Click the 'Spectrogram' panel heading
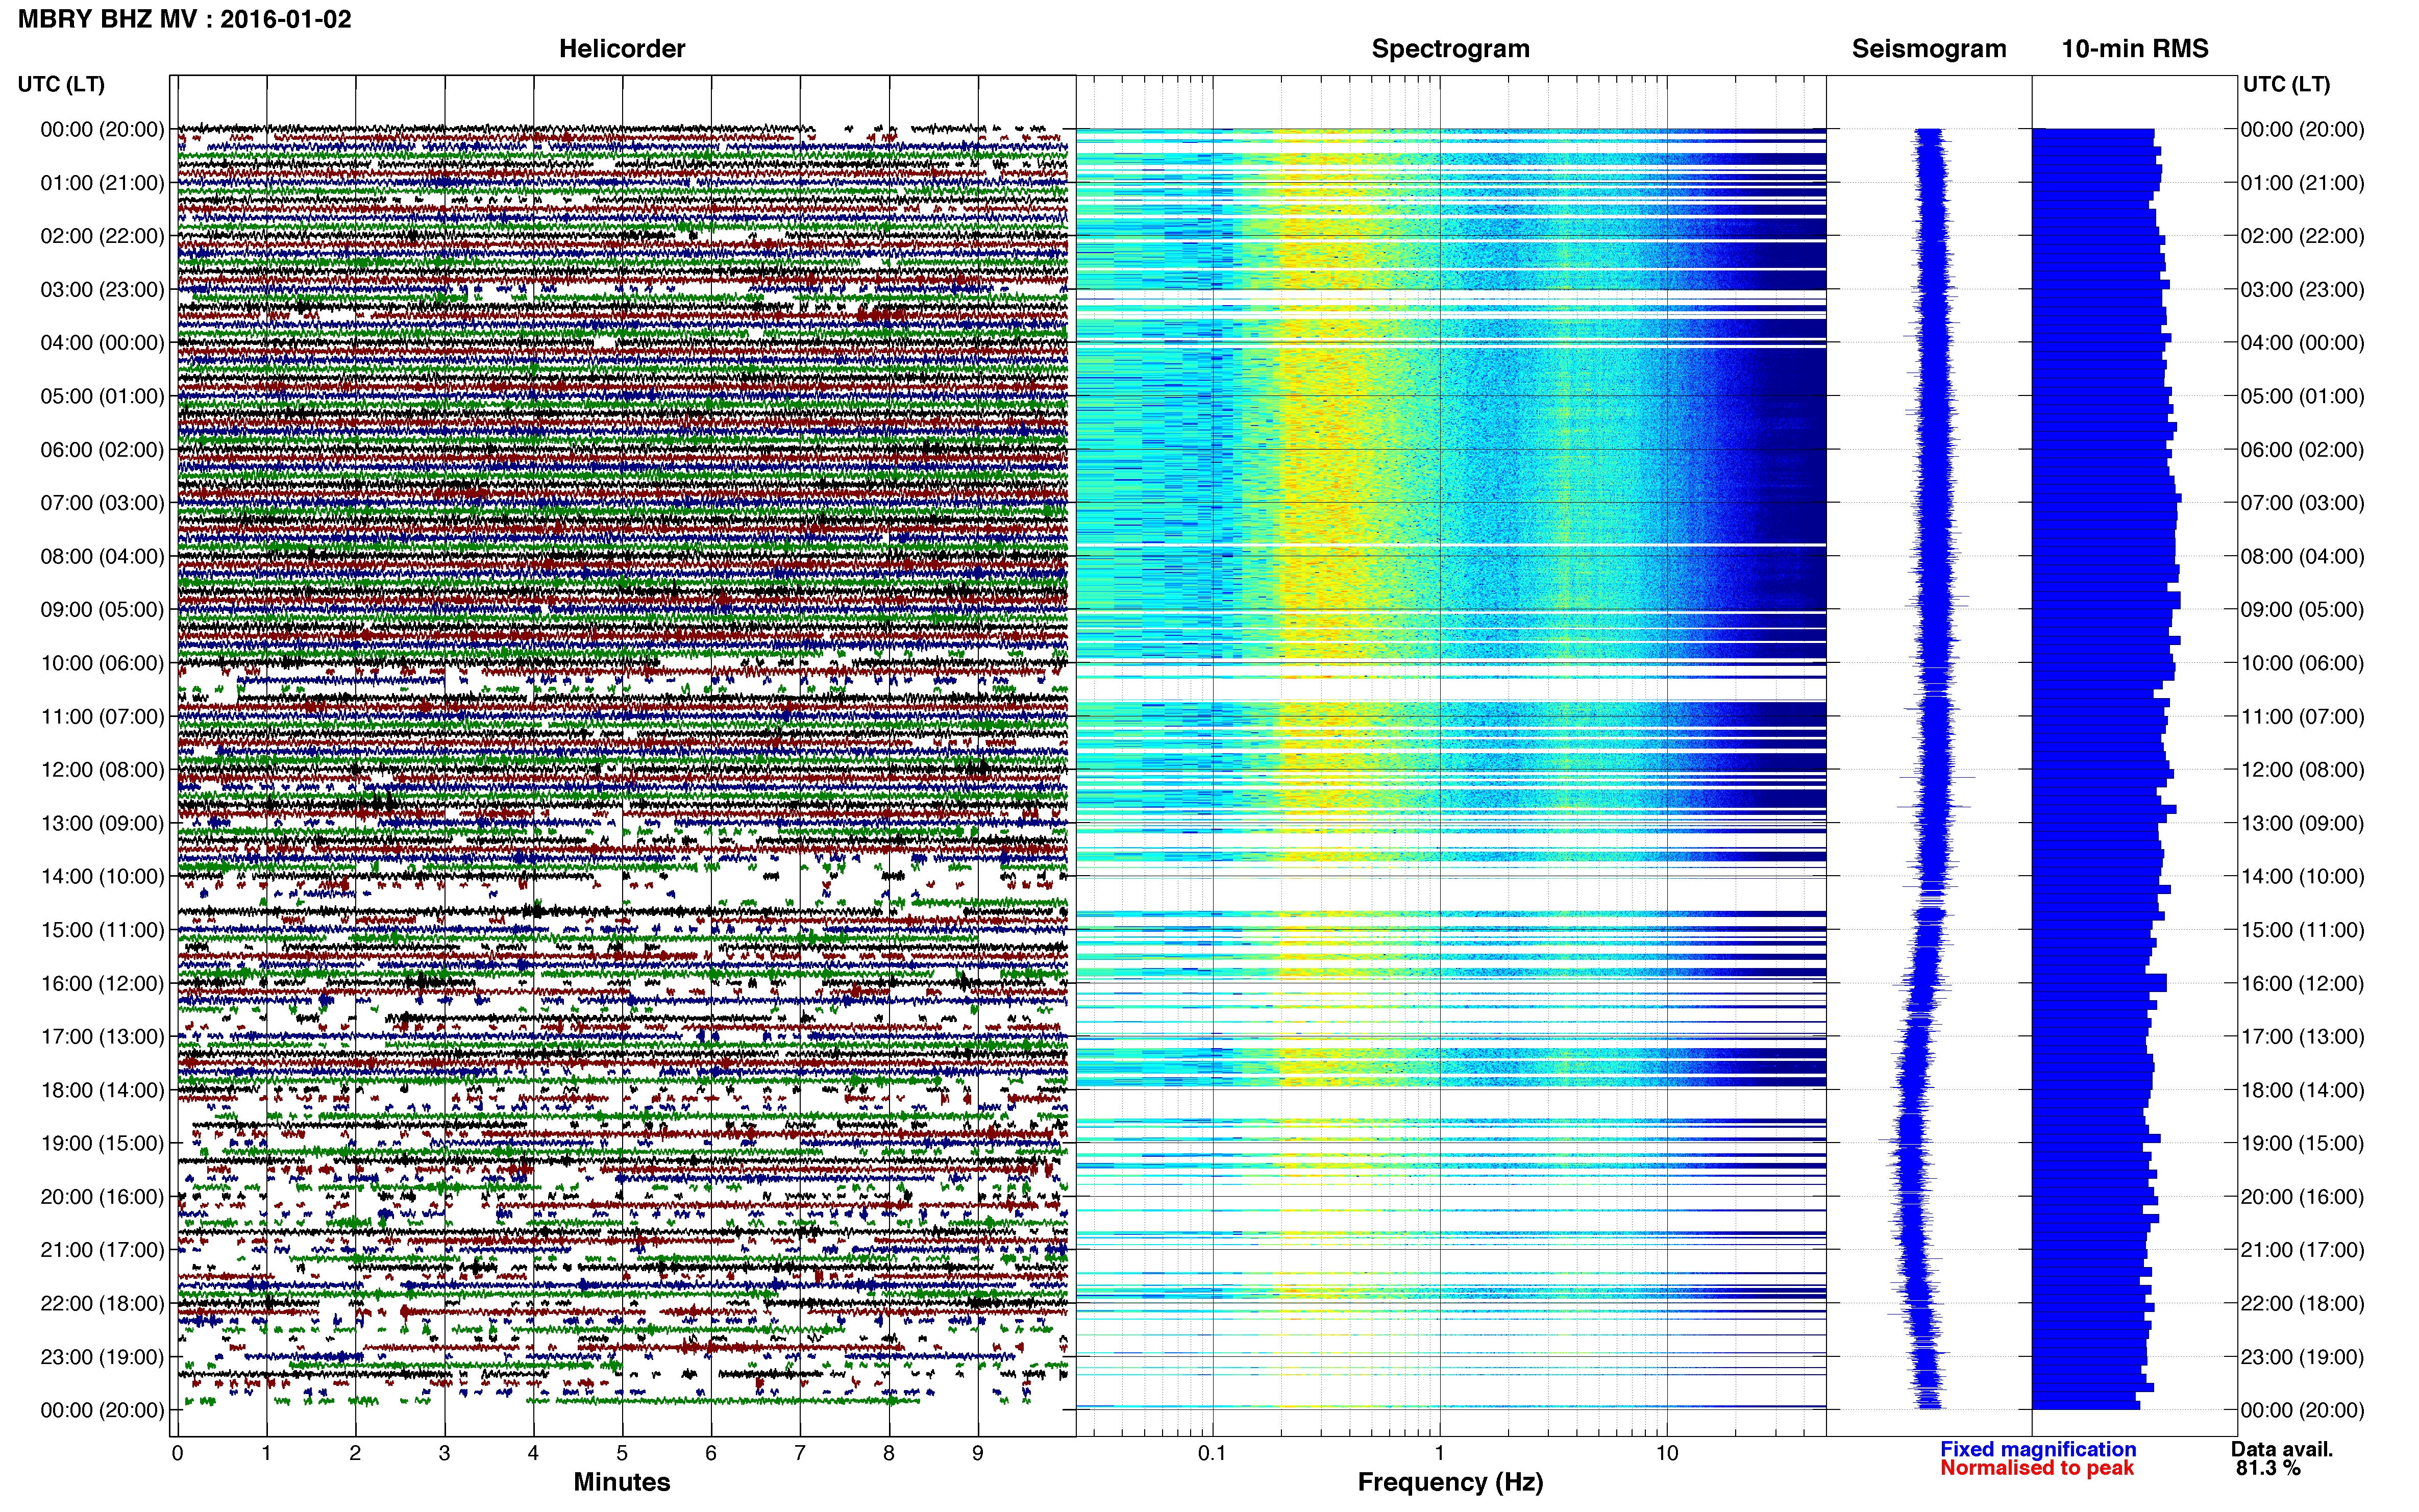 click(1450, 49)
